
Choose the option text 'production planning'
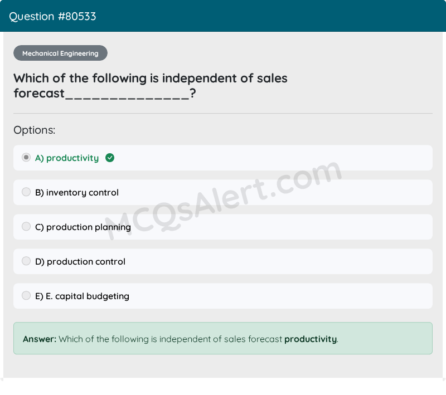tap(89, 227)
